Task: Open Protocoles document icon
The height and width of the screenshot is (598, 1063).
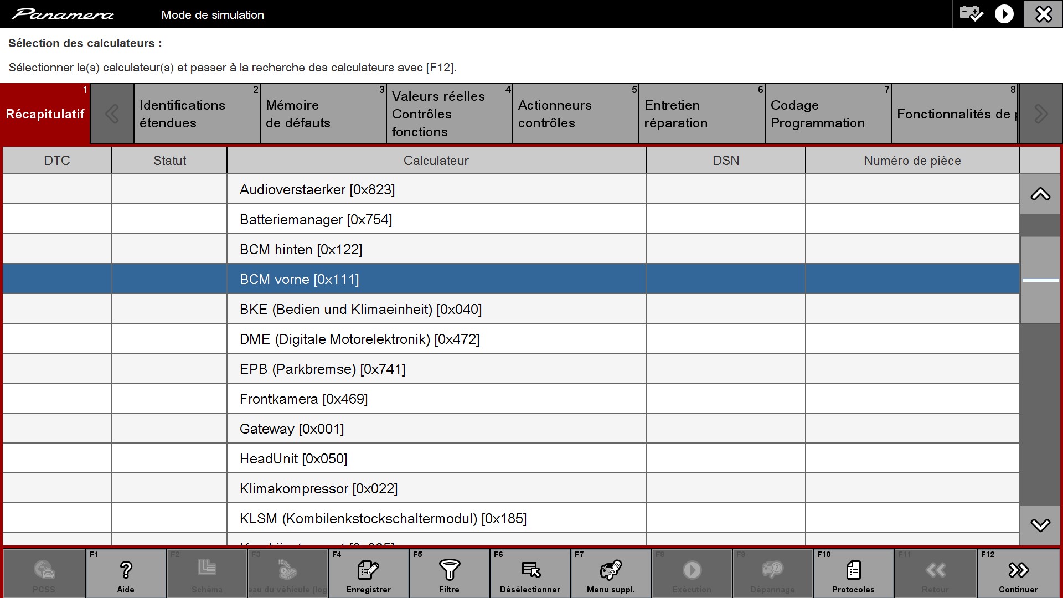Action: click(x=853, y=573)
